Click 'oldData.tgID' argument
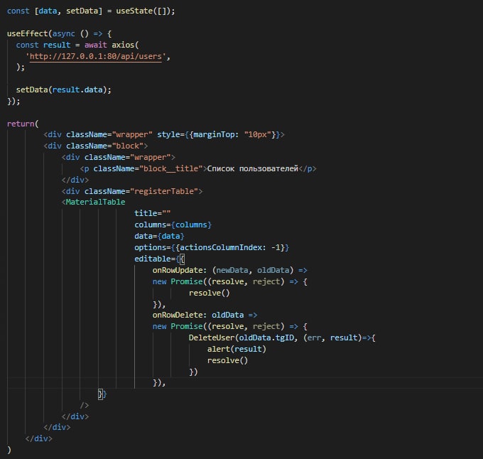 266,337
